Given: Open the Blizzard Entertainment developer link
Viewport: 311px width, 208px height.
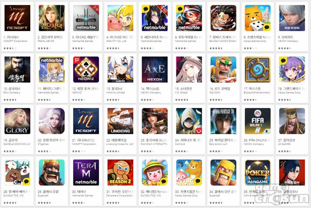Looking at the screenshot, I should click(x=257, y=92).
